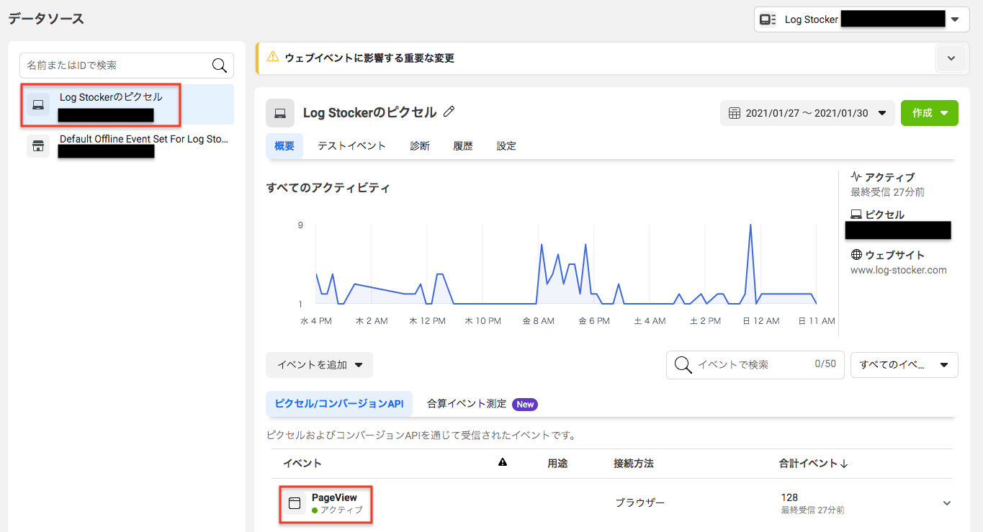
Task: Go to the 履歴 tab
Action: (463, 145)
